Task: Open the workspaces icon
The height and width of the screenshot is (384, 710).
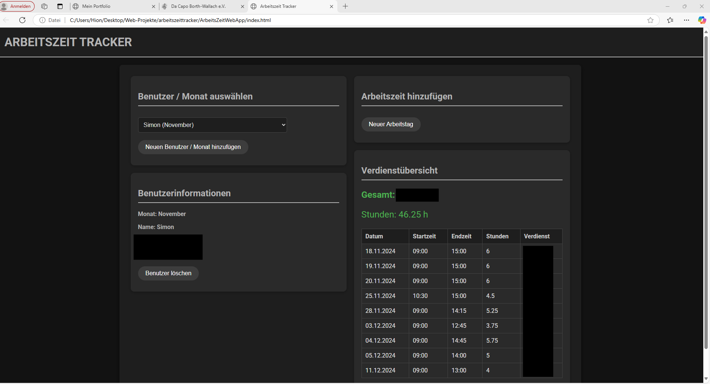Action: tap(44, 6)
